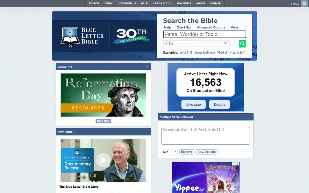Image resolution: width=309 pixels, height=193 pixels.
Task: Click the 16,563 active users count
Action: (206, 82)
